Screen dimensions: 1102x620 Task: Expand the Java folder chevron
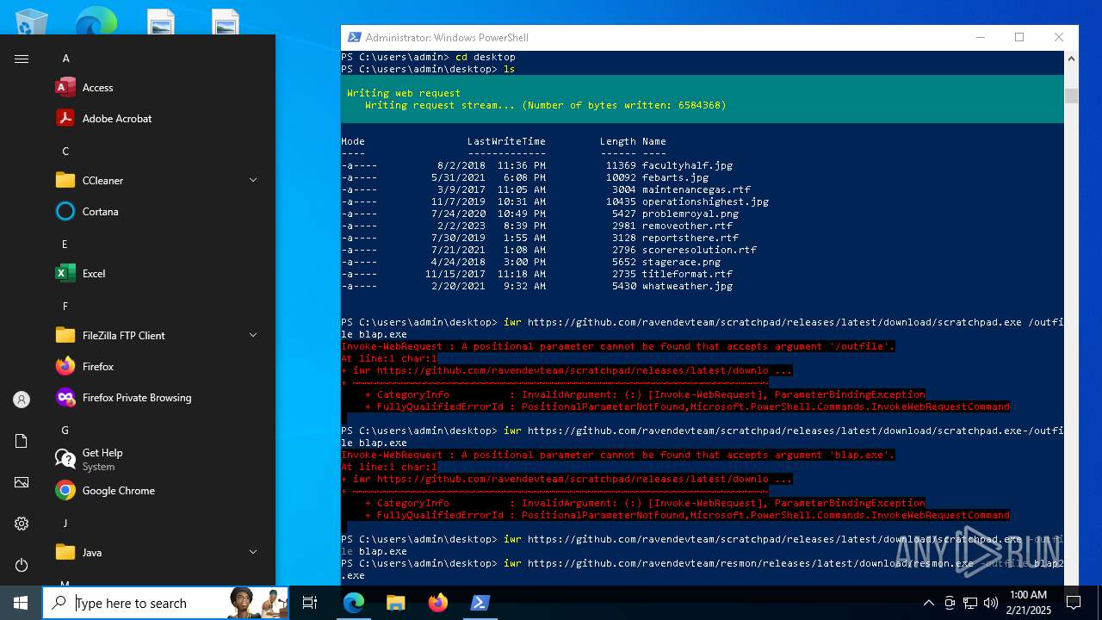[253, 552]
